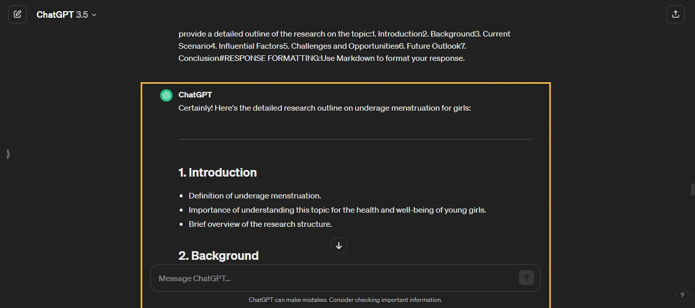Click the disclaimer text below the input box
The height and width of the screenshot is (308, 695).
(345, 299)
